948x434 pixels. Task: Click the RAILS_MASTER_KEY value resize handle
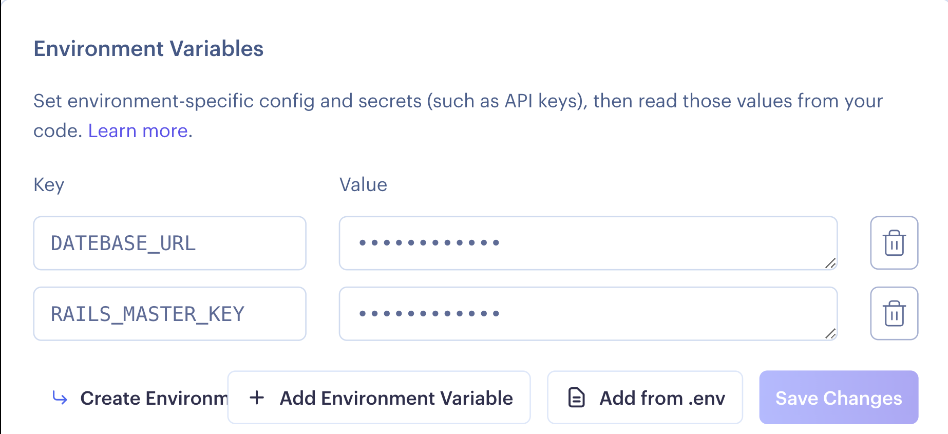[x=830, y=333]
